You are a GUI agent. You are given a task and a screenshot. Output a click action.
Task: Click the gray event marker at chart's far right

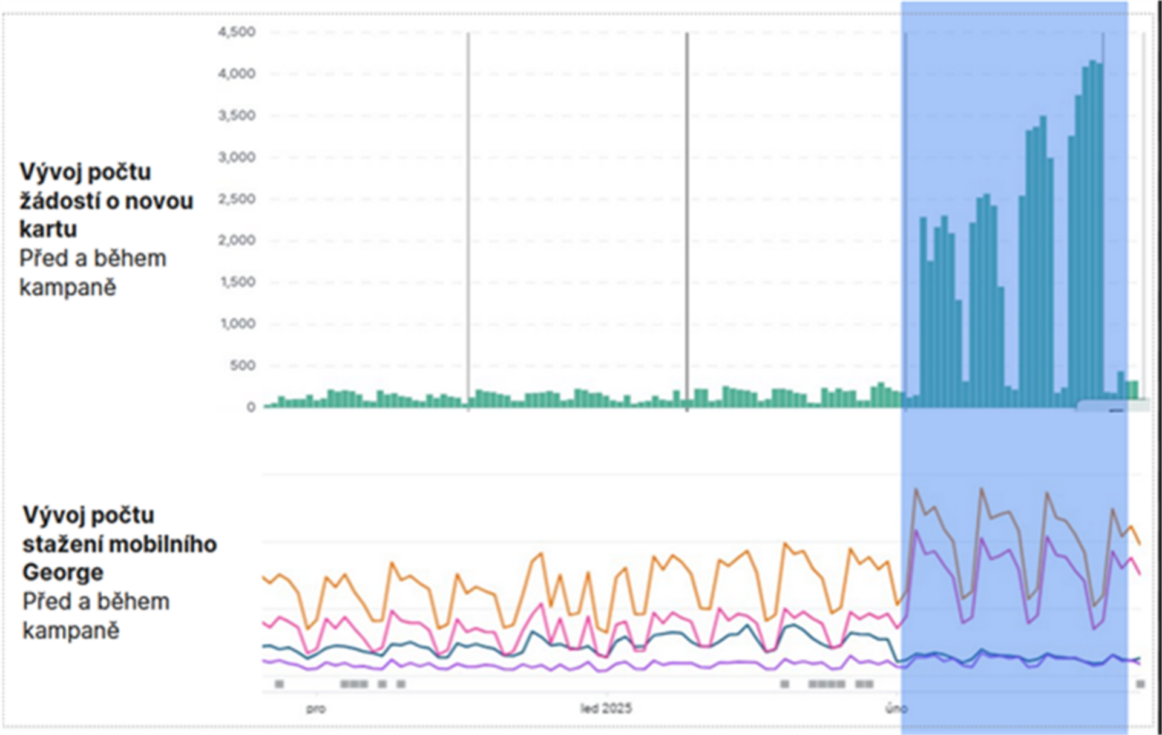coord(1140,684)
